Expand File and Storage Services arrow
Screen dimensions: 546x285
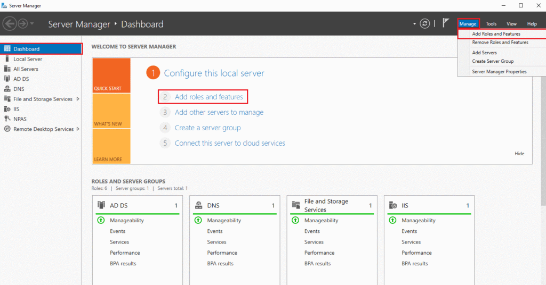78,99
